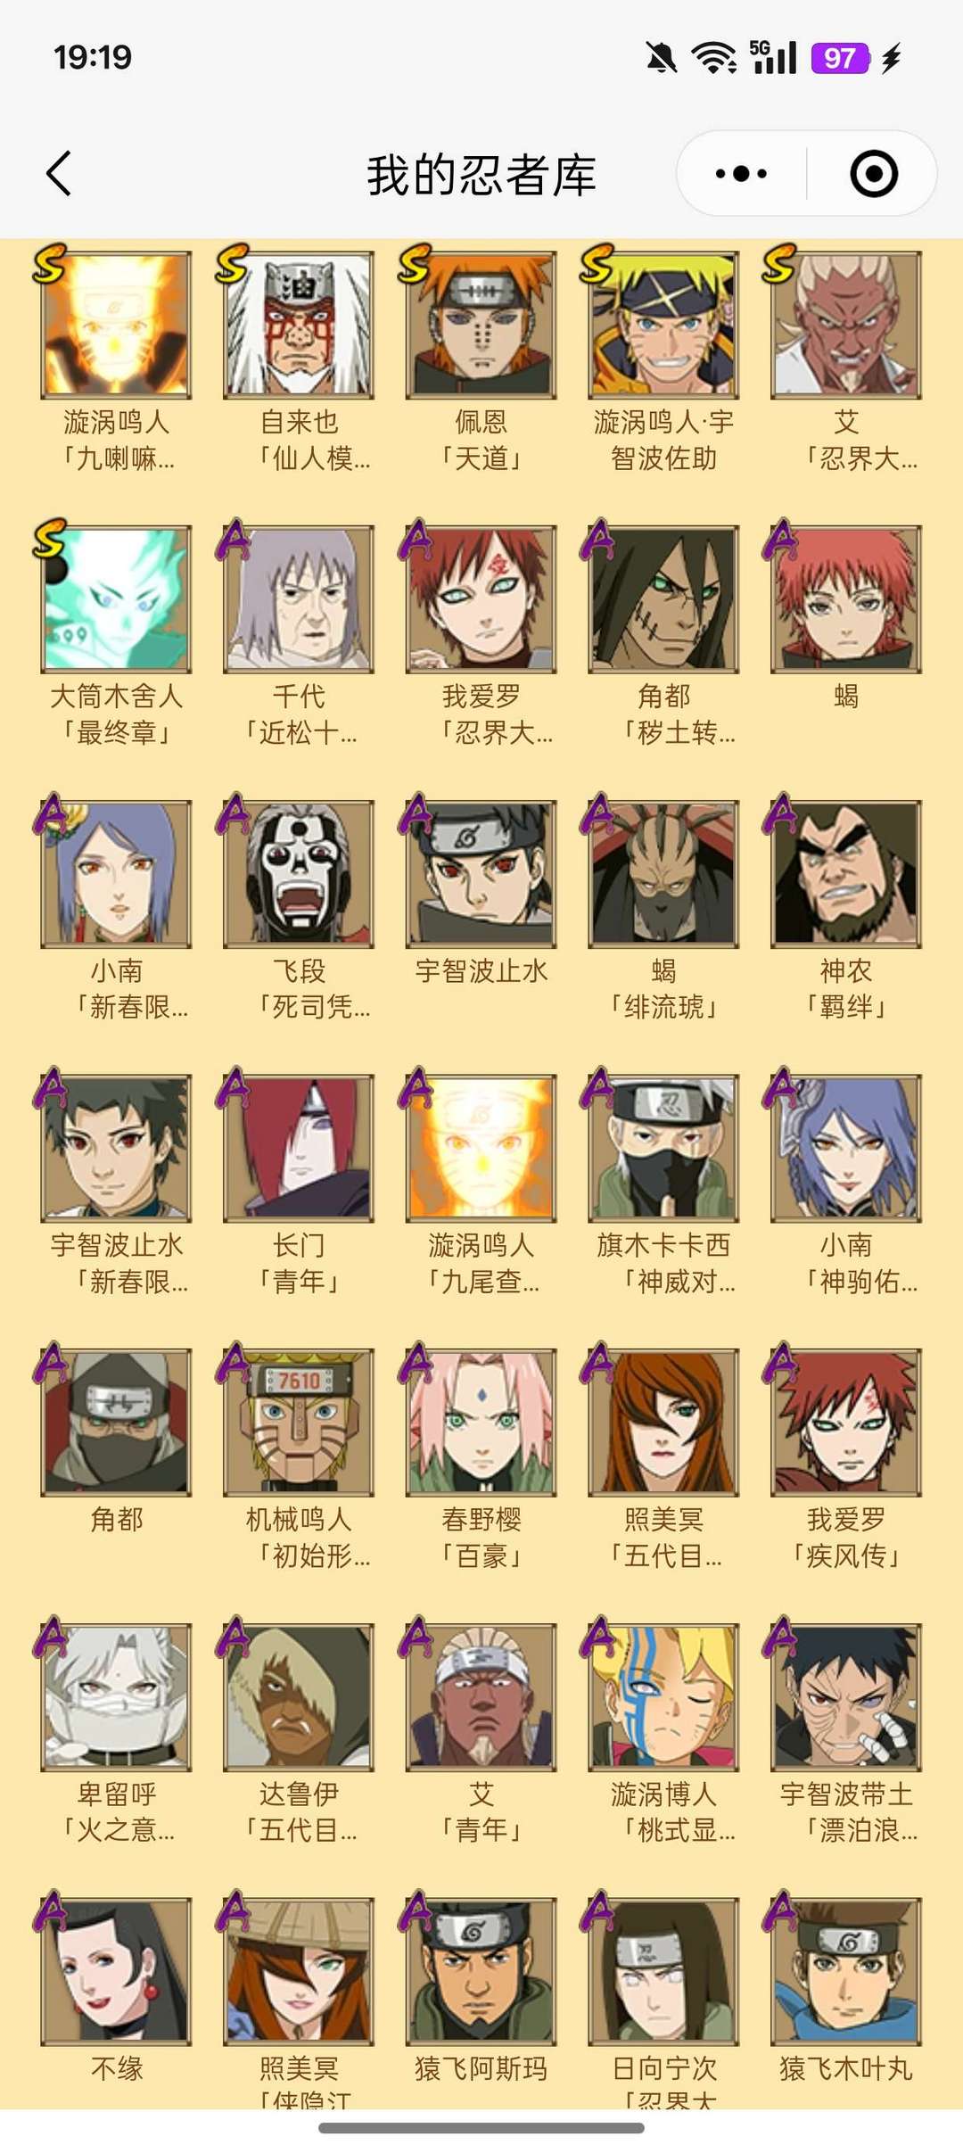
Task: Tap the circular close mini program icon
Action: click(x=873, y=173)
